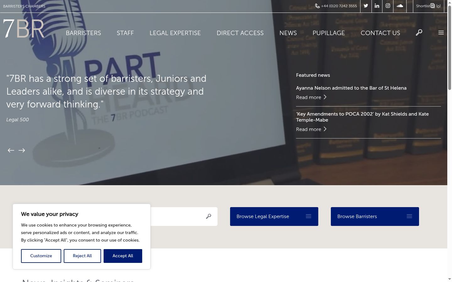Open the Shortlist link
Viewport: 452px width, 282px height.
[x=428, y=6]
